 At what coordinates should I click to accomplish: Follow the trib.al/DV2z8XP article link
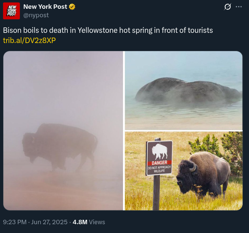[x=29, y=41]
